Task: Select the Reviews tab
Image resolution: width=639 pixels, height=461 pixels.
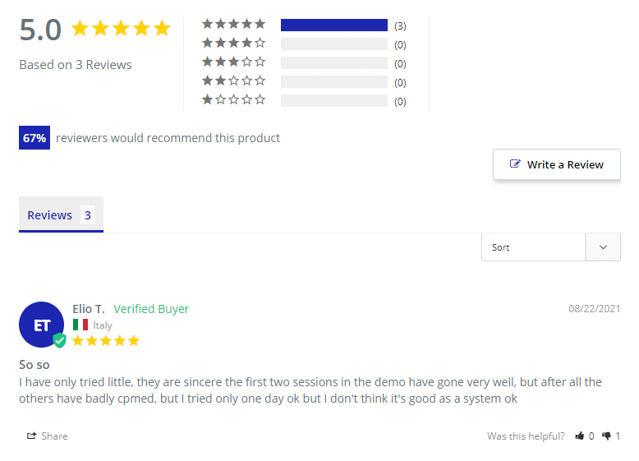Action: point(50,215)
